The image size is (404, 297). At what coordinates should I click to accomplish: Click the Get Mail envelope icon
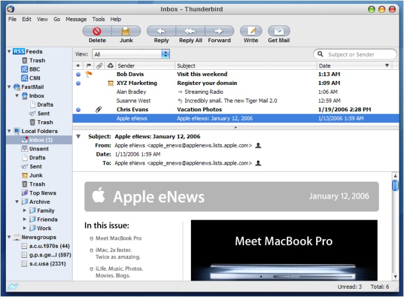(279, 31)
